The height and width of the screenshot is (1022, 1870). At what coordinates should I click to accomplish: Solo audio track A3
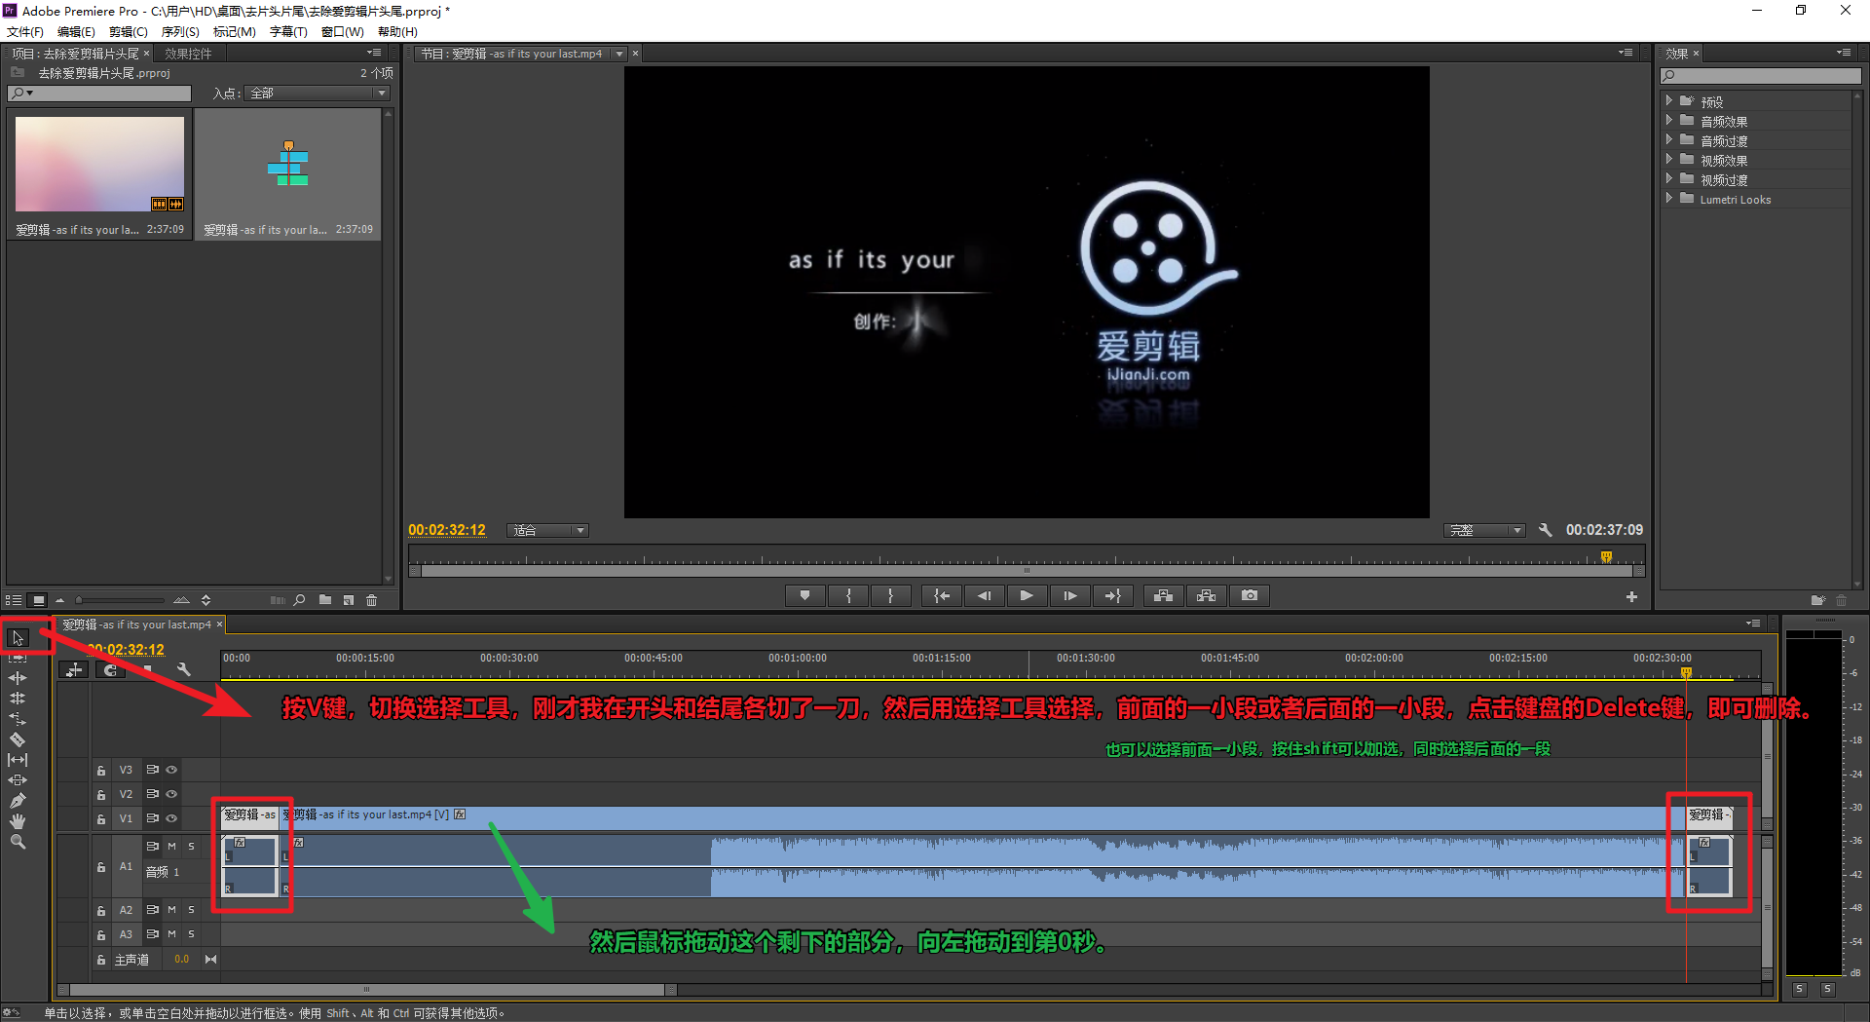coord(191,934)
